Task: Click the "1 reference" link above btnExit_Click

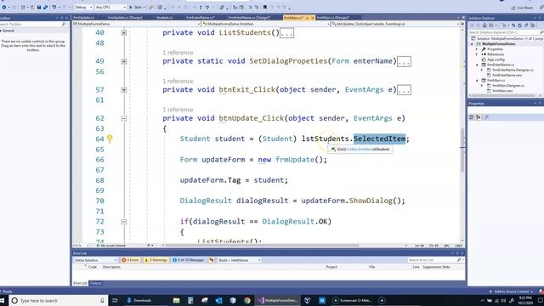Action: pyautogui.click(x=178, y=82)
